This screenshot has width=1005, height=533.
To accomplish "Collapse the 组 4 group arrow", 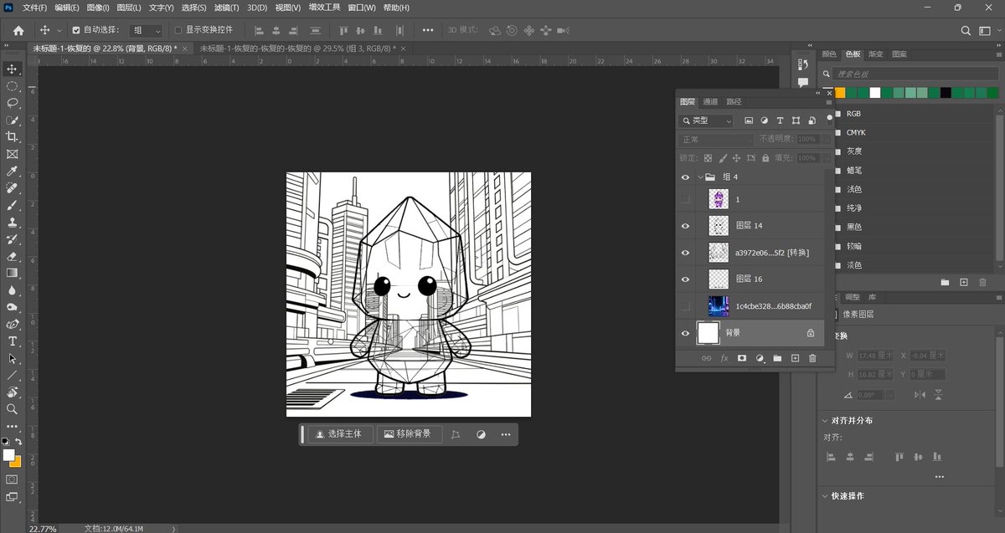I will (x=700, y=177).
